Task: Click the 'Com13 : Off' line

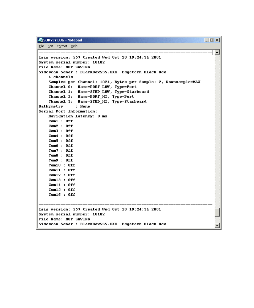Action: click(62, 180)
